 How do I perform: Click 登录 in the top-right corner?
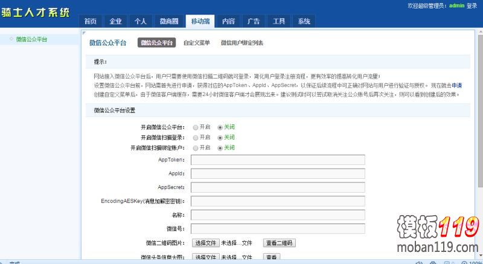(472, 5)
